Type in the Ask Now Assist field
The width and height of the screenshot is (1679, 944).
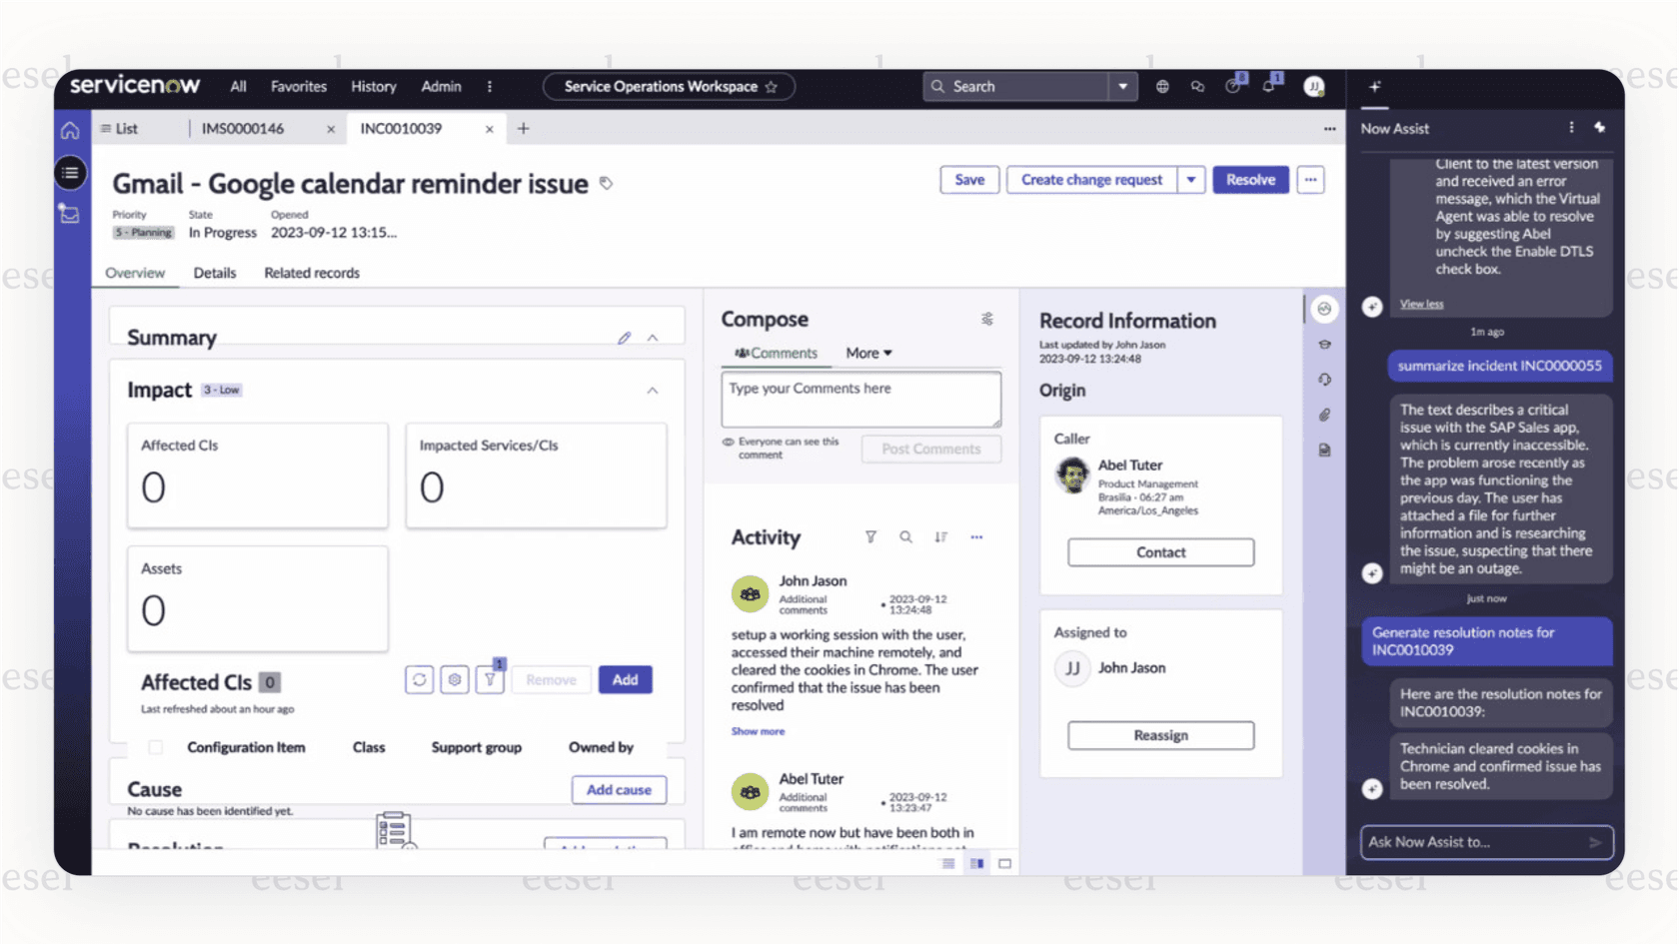[x=1469, y=841]
